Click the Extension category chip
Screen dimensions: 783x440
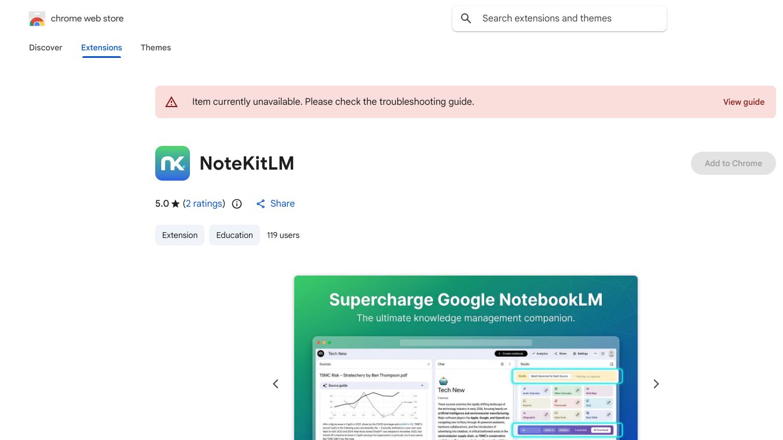(180, 235)
